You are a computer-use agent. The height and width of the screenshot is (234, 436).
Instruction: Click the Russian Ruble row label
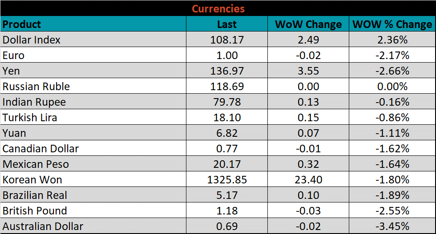tap(36, 87)
